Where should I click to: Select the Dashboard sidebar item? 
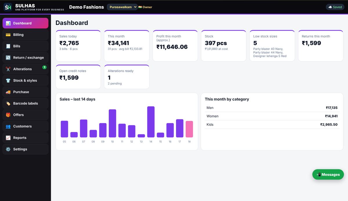(x=26, y=23)
